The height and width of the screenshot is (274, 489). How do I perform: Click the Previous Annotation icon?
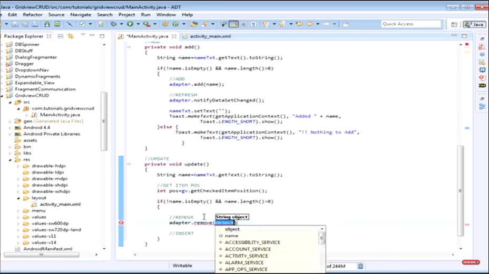(x=282, y=24)
